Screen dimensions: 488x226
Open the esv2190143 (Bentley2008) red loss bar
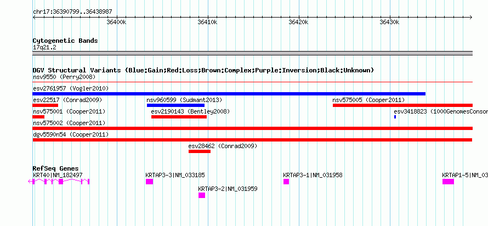point(179,117)
